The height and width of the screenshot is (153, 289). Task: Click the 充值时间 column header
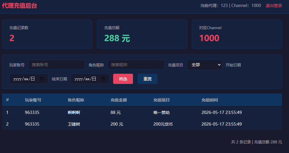point(210,100)
